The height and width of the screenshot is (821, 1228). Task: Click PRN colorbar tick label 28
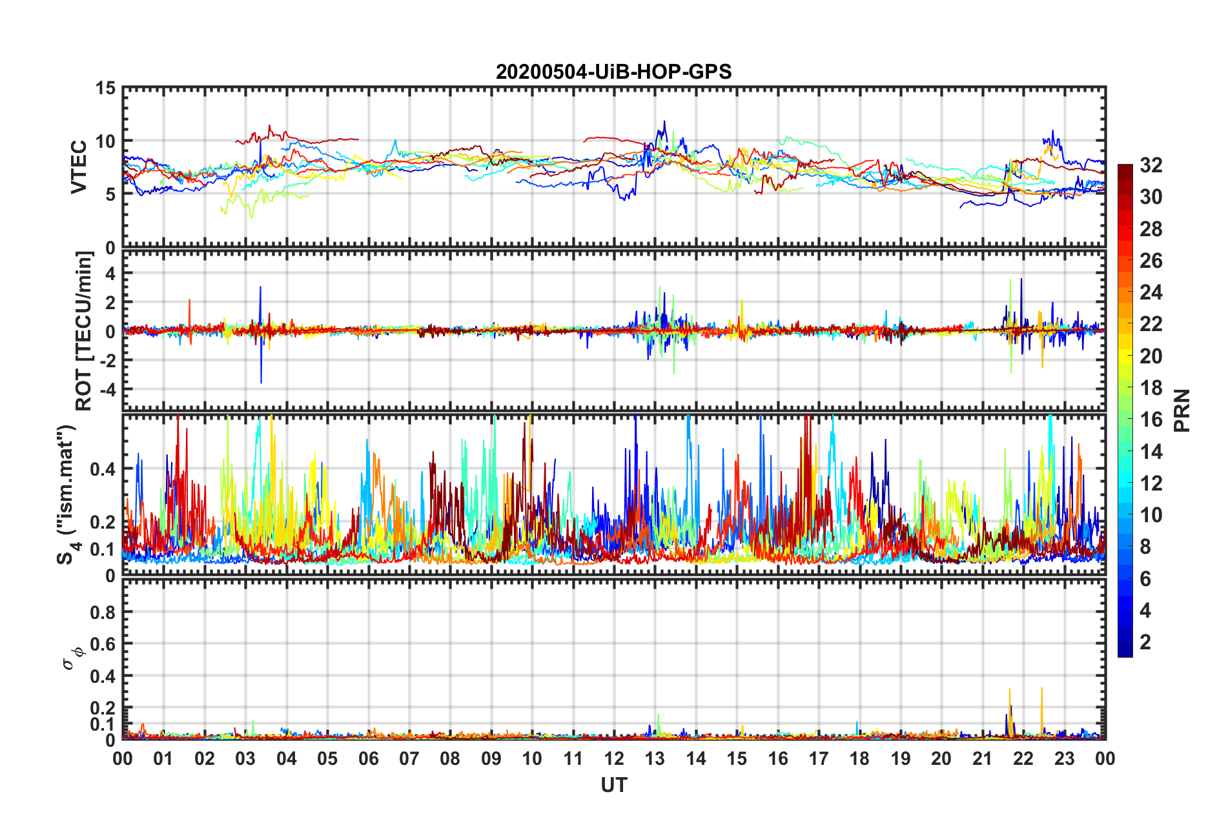click(x=1151, y=229)
